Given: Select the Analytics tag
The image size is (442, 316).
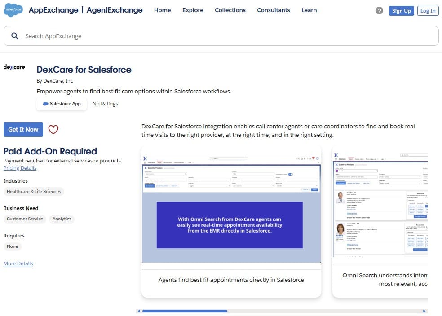Looking at the screenshot, I should [x=62, y=219].
